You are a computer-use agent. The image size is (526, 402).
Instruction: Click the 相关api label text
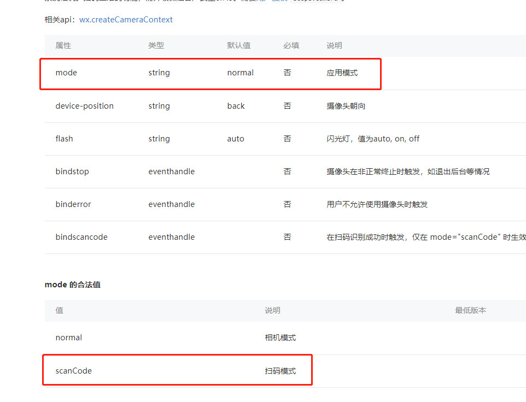tap(60, 20)
